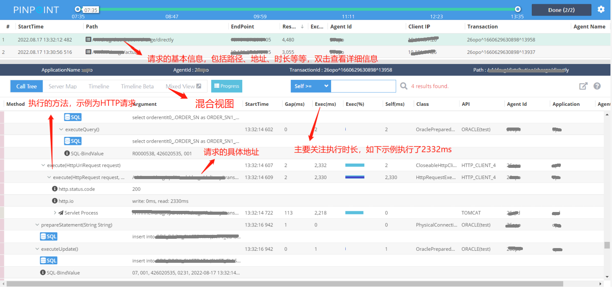The height and width of the screenshot is (307, 612).
Task: Click the list icon in transaction row 1
Action: point(88,40)
